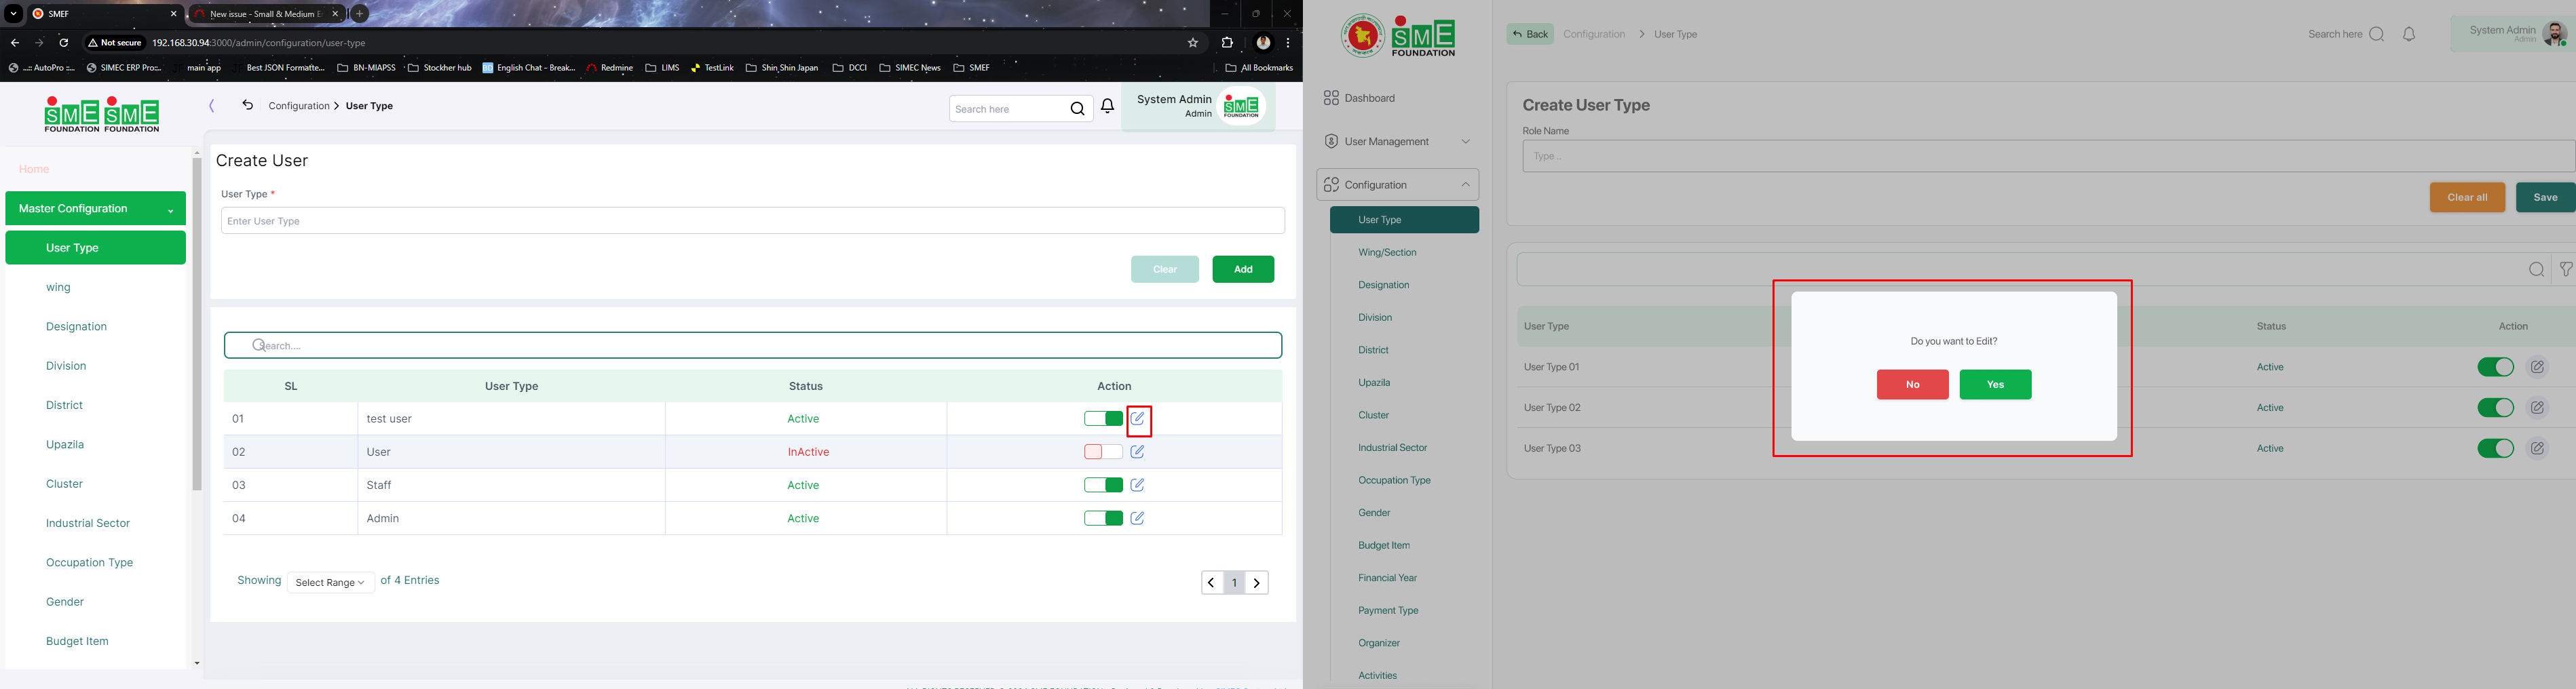Click the Clear button
The height and width of the screenshot is (689, 2576).
click(1165, 269)
